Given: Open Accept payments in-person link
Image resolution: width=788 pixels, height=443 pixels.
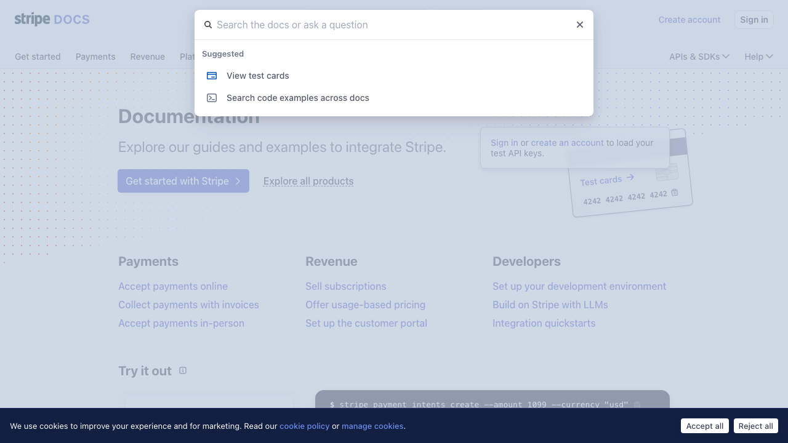Looking at the screenshot, I should (x=181, y=323).
